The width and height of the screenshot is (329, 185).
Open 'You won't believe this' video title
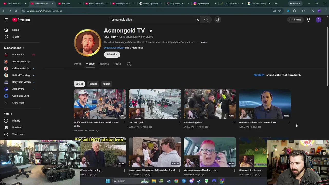tap(257, 123)
